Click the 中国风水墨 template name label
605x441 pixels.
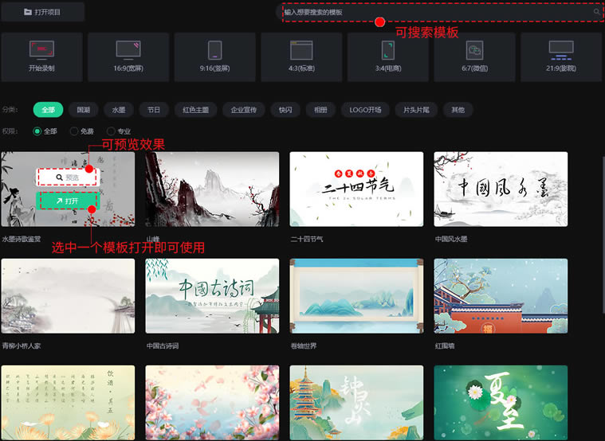pyautogui.click(x=451, y=239)
